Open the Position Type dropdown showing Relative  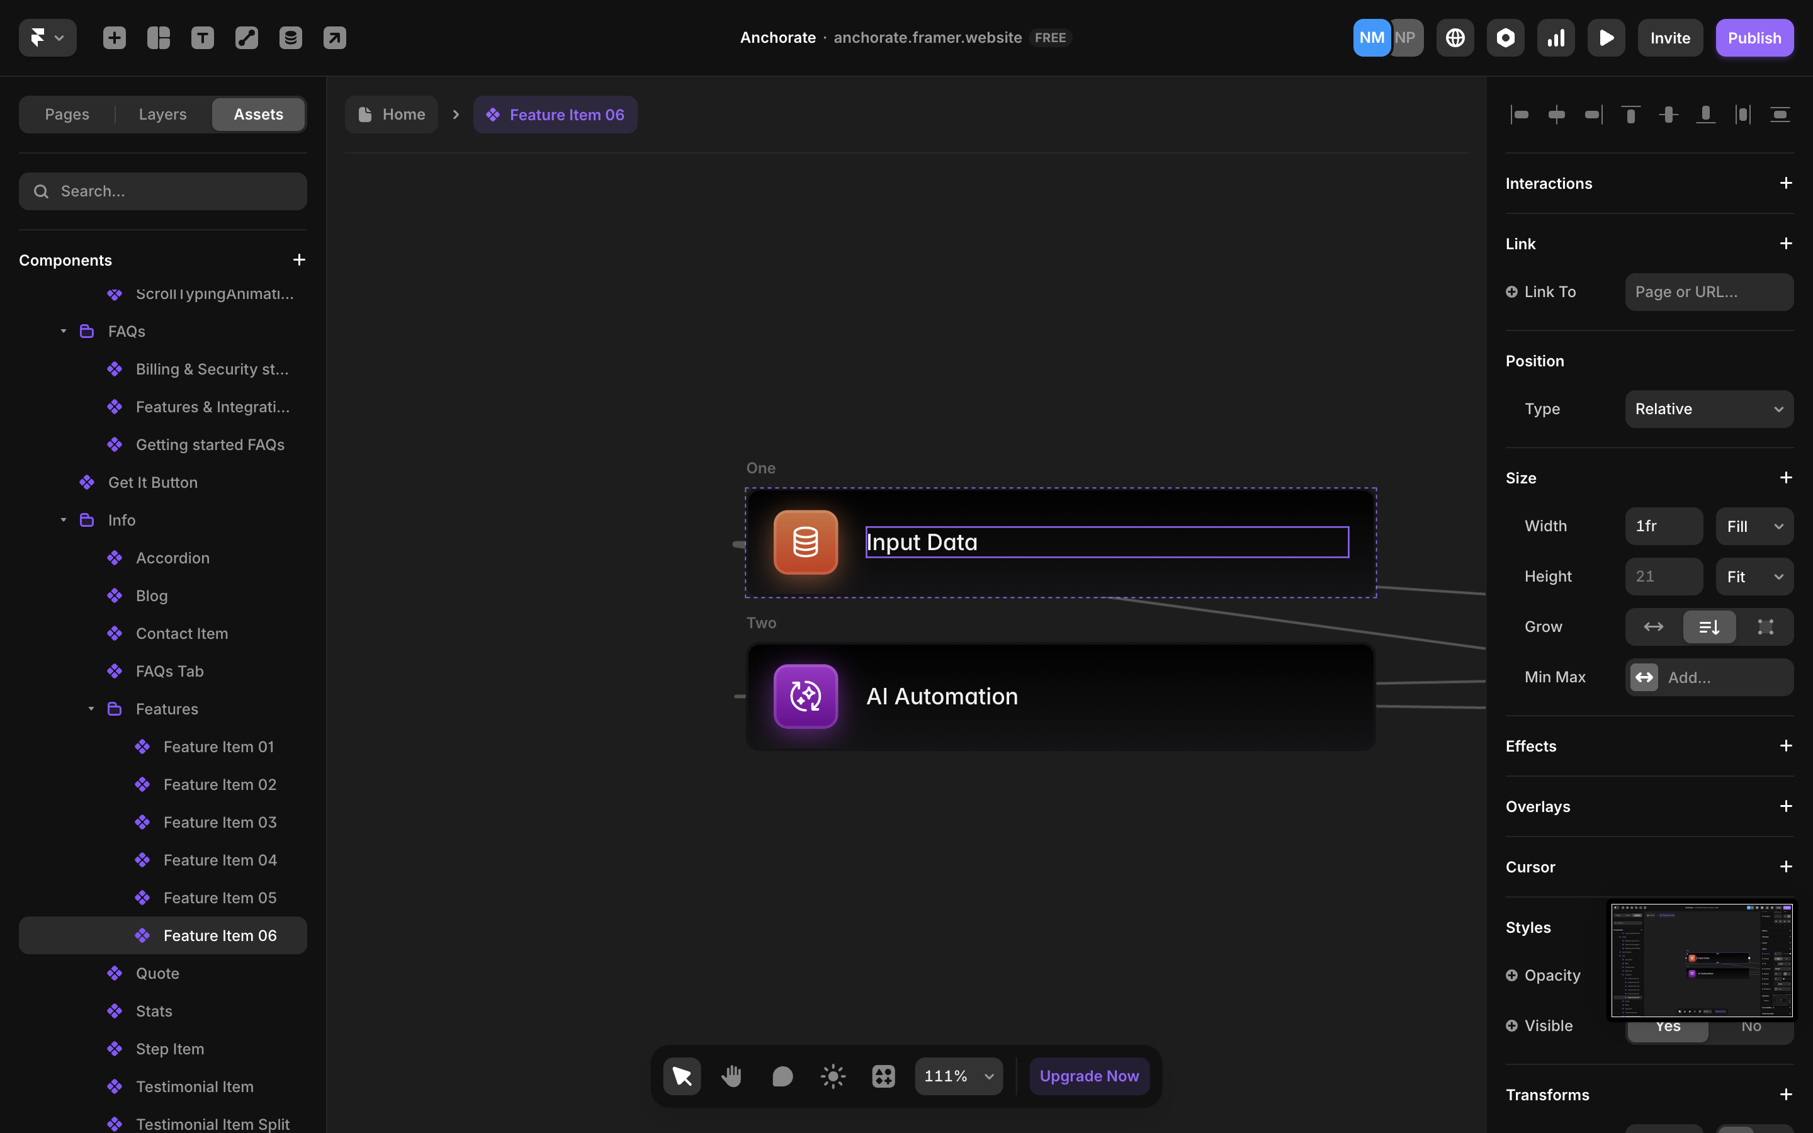[x=1709, y=409]
